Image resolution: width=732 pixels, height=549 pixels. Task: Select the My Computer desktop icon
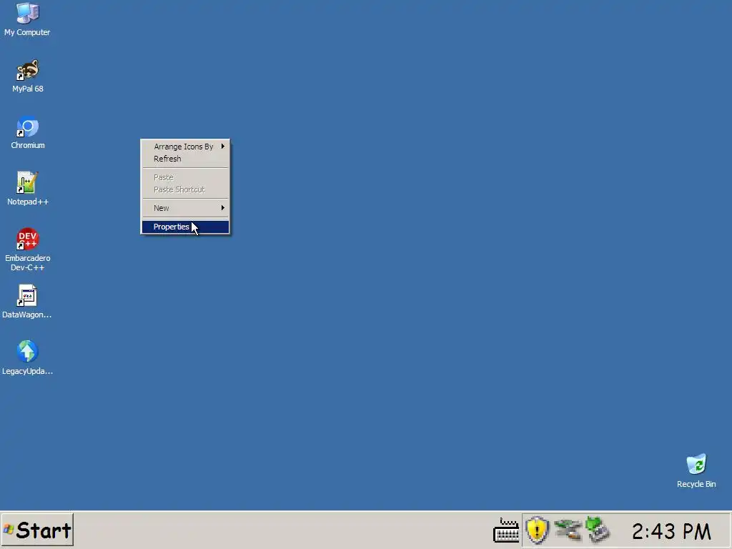point(28,19)
